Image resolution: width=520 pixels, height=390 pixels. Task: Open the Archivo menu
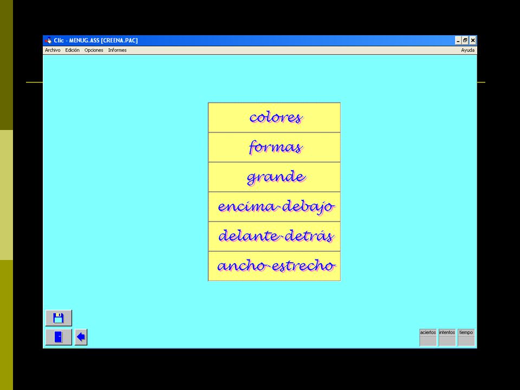[x=53, y=50]
